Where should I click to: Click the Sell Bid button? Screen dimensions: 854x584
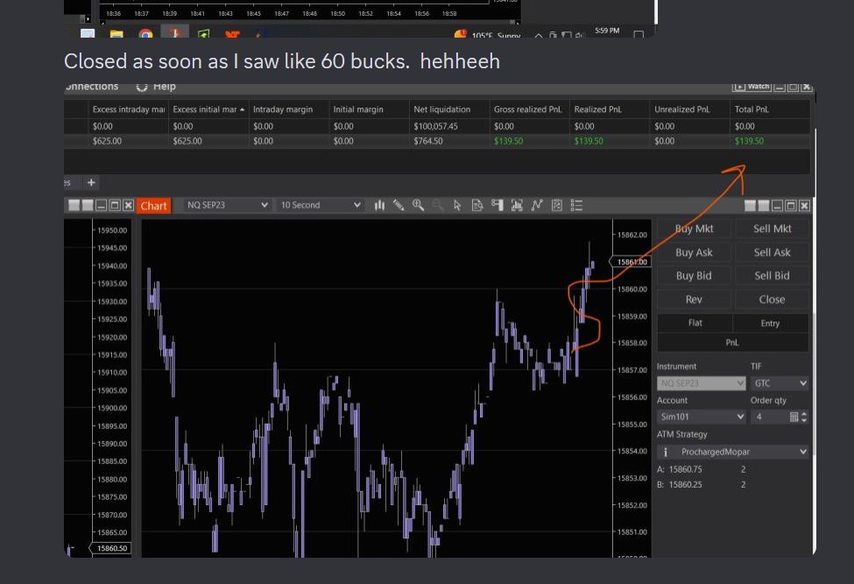(x=772, y=276)
